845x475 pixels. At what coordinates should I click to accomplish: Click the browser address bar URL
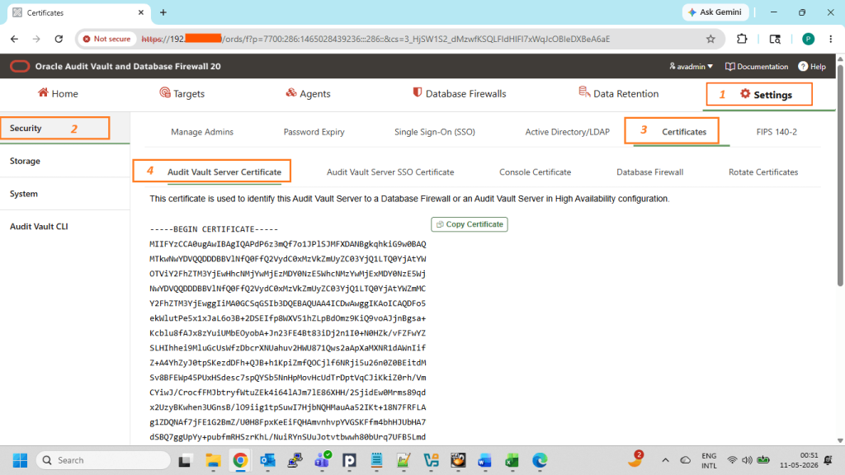tap(375, 39)
